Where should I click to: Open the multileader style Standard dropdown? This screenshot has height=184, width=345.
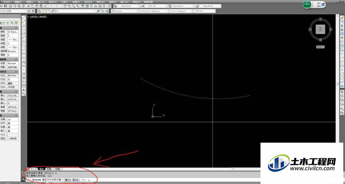(210, 6)
